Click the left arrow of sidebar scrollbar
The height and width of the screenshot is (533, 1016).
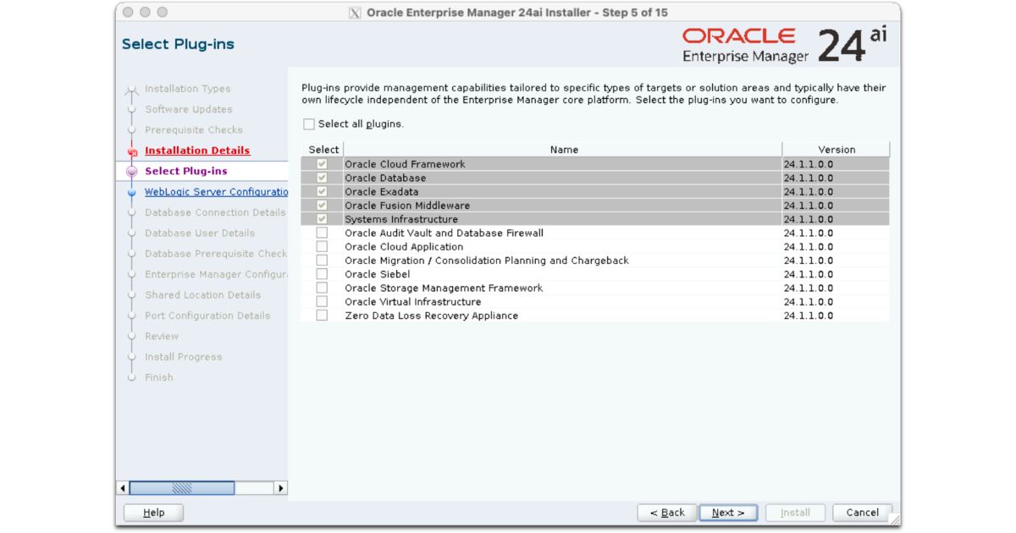pyautogui.click(x=124, y=488)
